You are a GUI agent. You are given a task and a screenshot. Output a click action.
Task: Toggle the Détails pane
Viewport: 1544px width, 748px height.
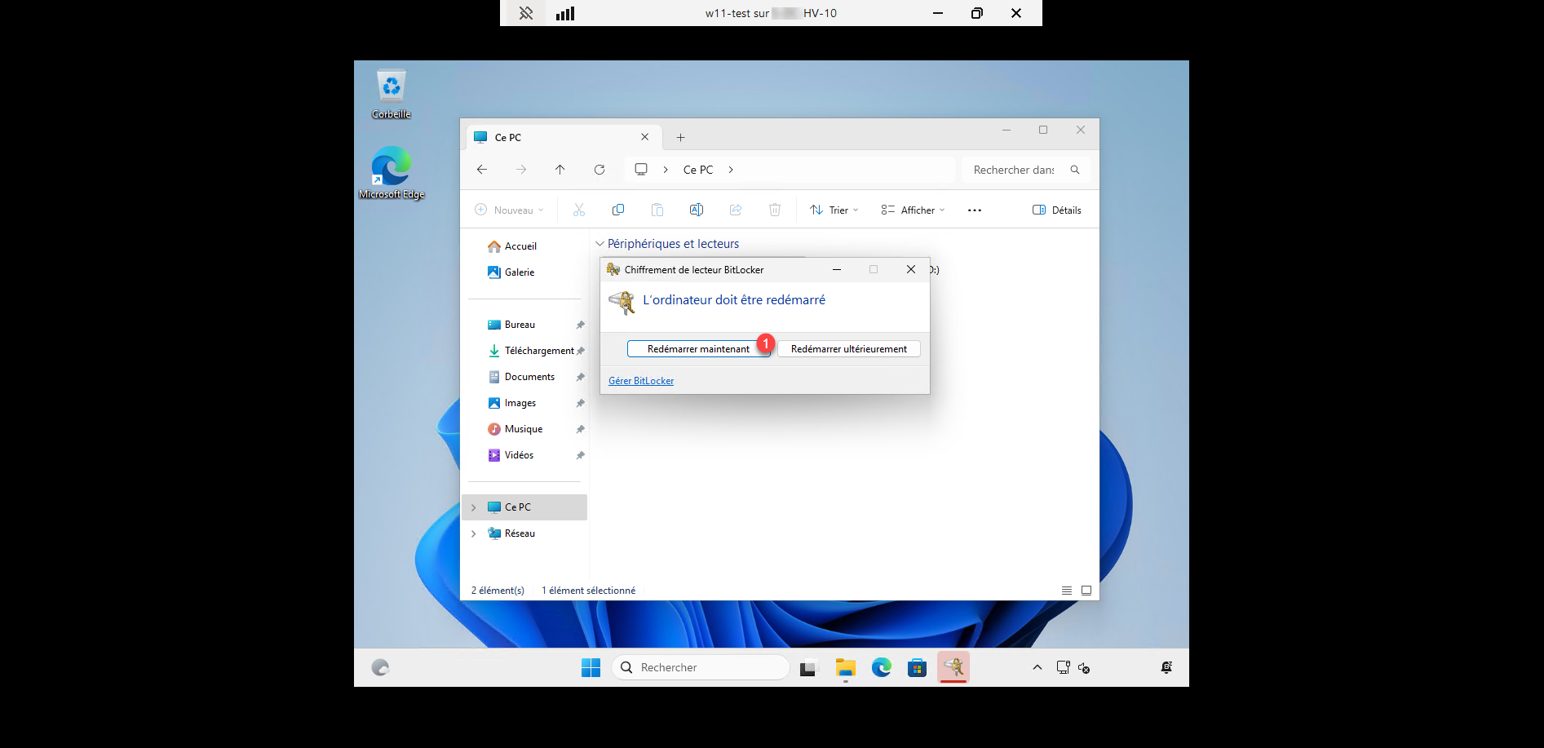1057,210
